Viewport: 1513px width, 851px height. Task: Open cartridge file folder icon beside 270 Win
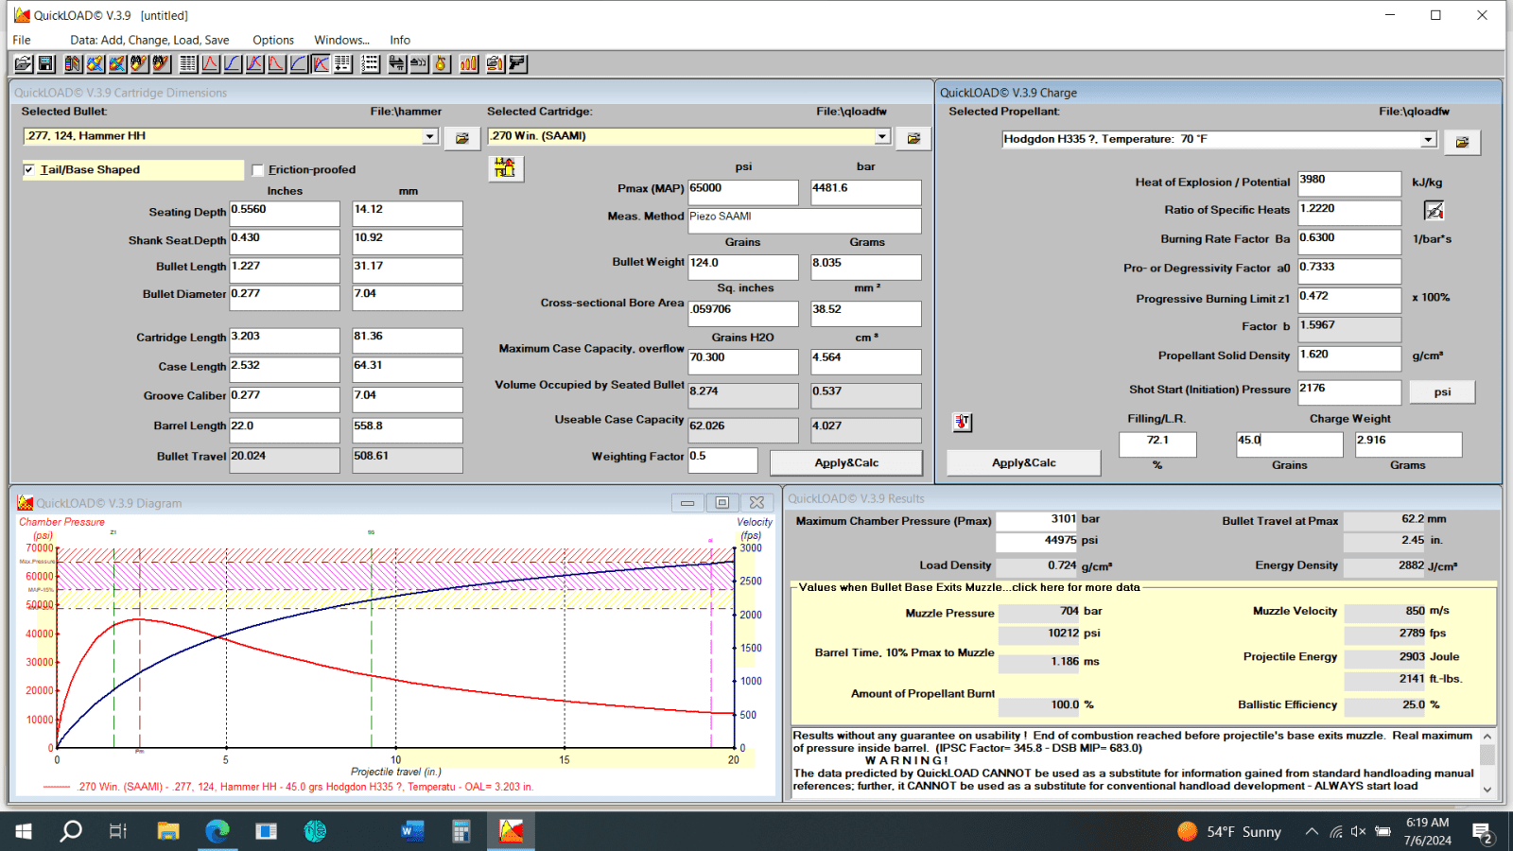[913, 138]
